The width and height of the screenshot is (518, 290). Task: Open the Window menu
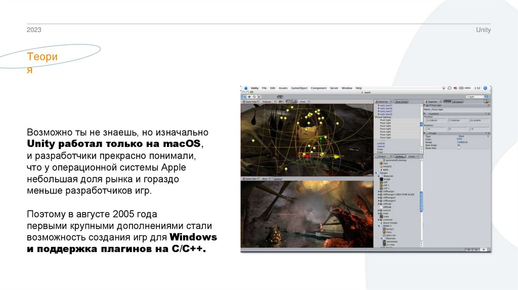(347, 88)
